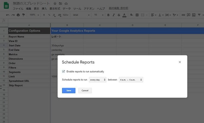Click the print icon
The width and height of the screenshot is (204, 123).
point(18,15)
